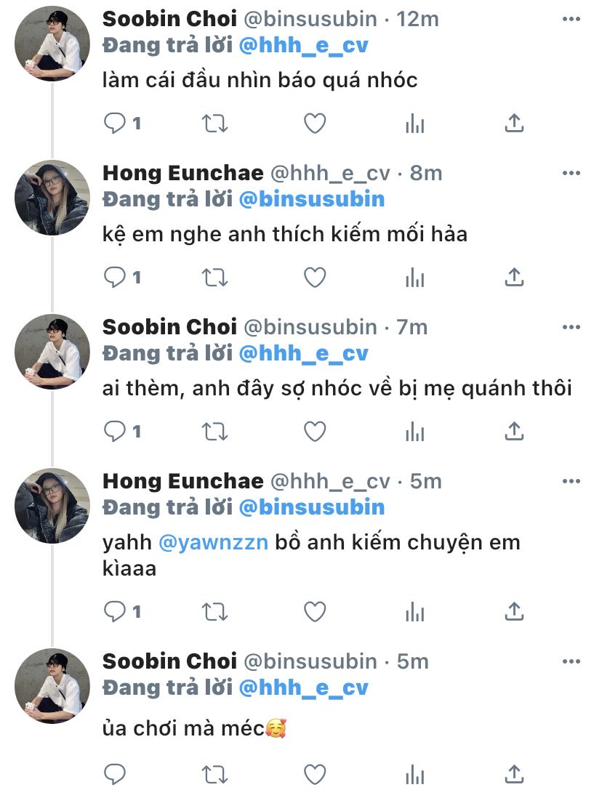Like the "ủa chơi mà méc" tweet

[314, 774]
